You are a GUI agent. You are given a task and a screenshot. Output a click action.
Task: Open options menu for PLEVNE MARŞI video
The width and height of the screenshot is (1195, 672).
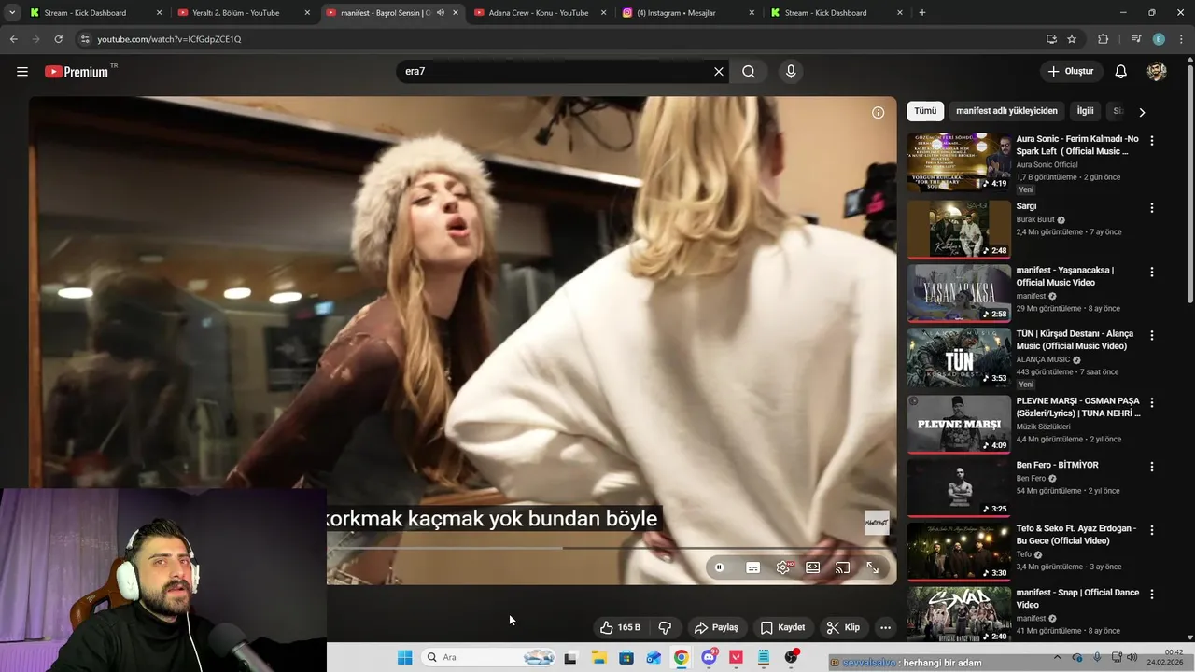[x=1151, y=402]
